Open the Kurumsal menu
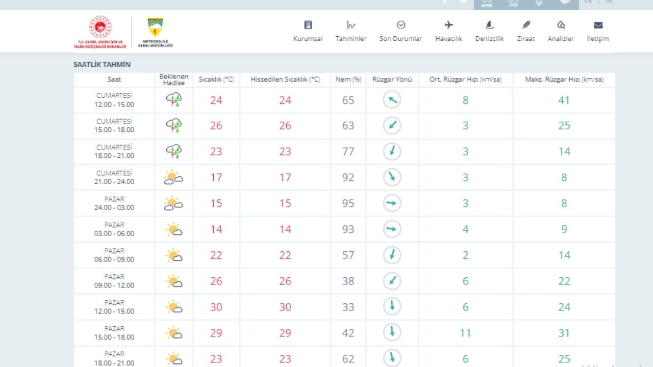This screenshot has width=653, height=367. pyautogui.click(x=308, y=31)
